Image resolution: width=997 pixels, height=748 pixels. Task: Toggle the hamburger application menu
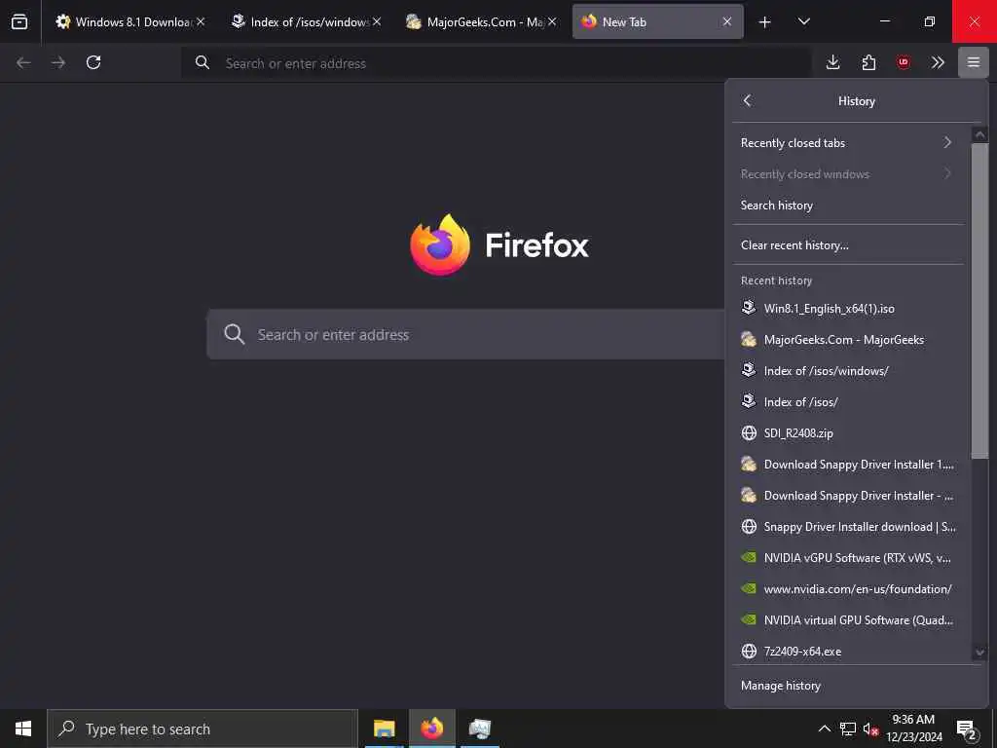[x=974, y=62]
